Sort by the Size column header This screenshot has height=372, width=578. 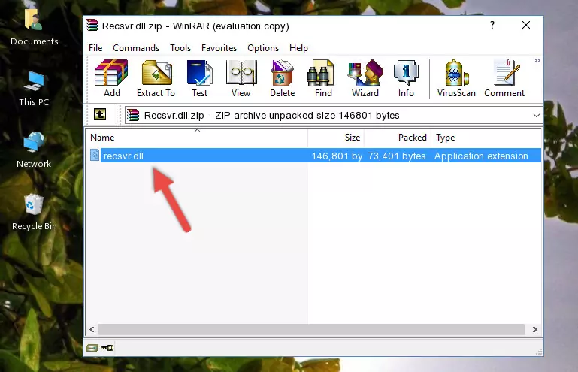336,137
